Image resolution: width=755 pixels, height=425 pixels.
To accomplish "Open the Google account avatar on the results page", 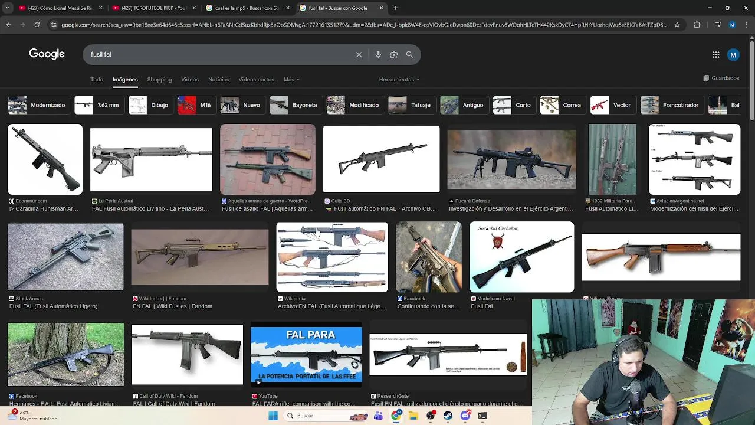I will (x=733, y=54).
